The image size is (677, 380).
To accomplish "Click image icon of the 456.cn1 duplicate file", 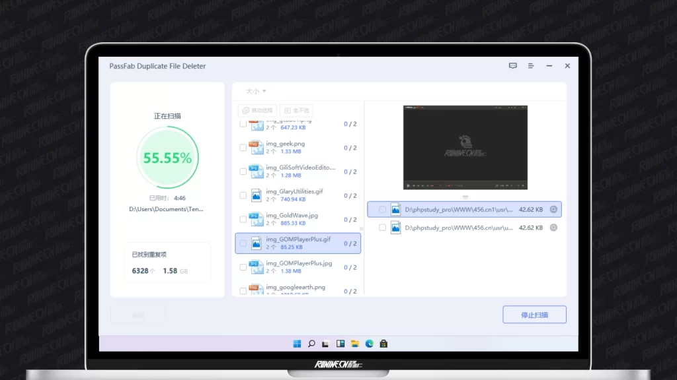I will pos(395,210).
